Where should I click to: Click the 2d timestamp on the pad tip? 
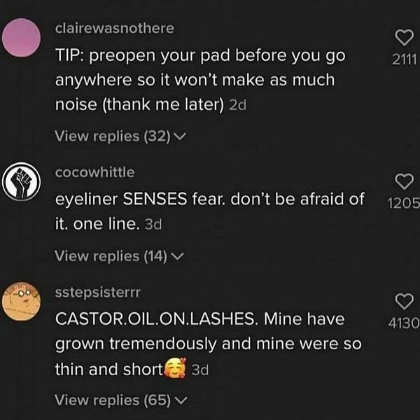point(238,106)
